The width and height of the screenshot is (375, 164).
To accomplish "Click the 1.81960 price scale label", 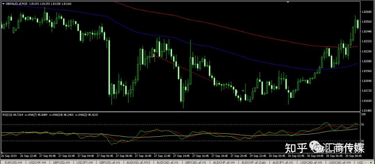I will (x=366, y=71).
